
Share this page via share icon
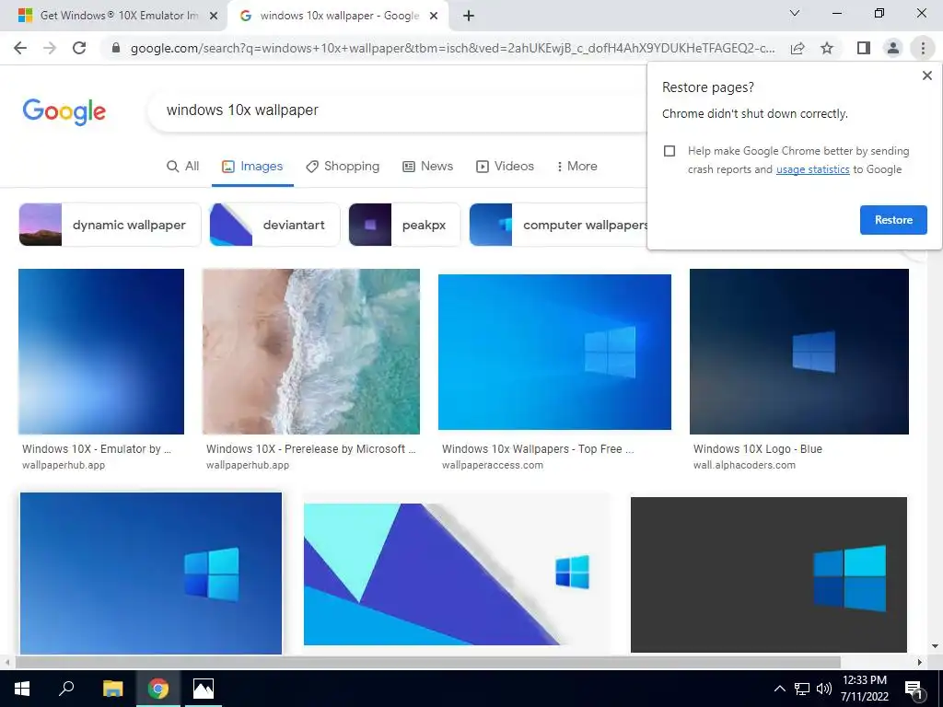tap(797, 48)
